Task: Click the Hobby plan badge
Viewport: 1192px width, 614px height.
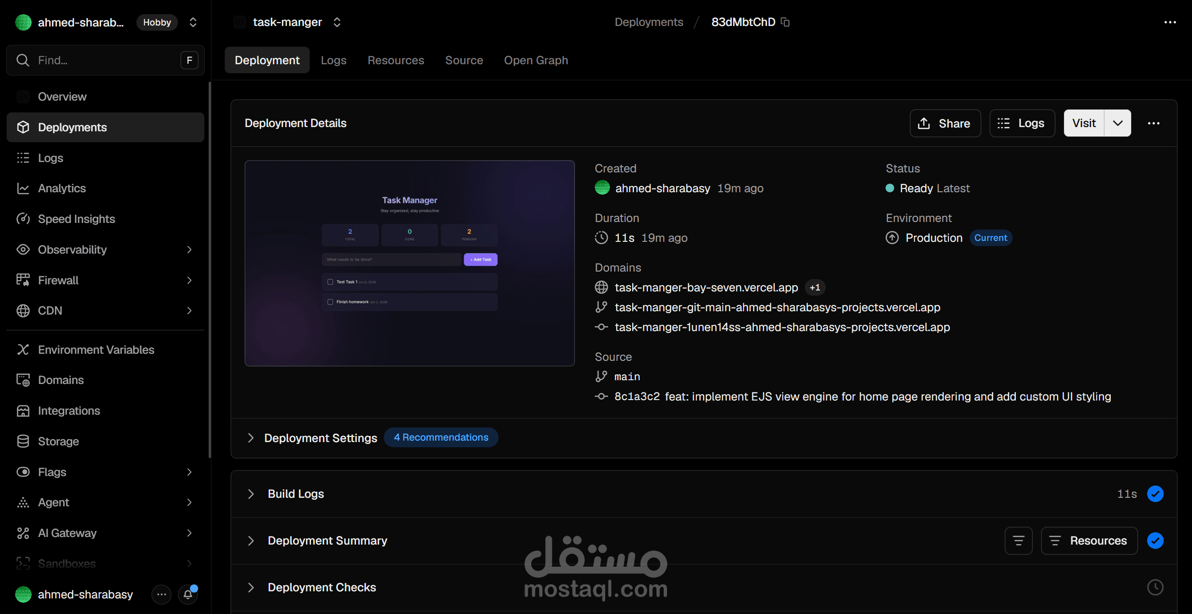Action: tap(157, 22)
